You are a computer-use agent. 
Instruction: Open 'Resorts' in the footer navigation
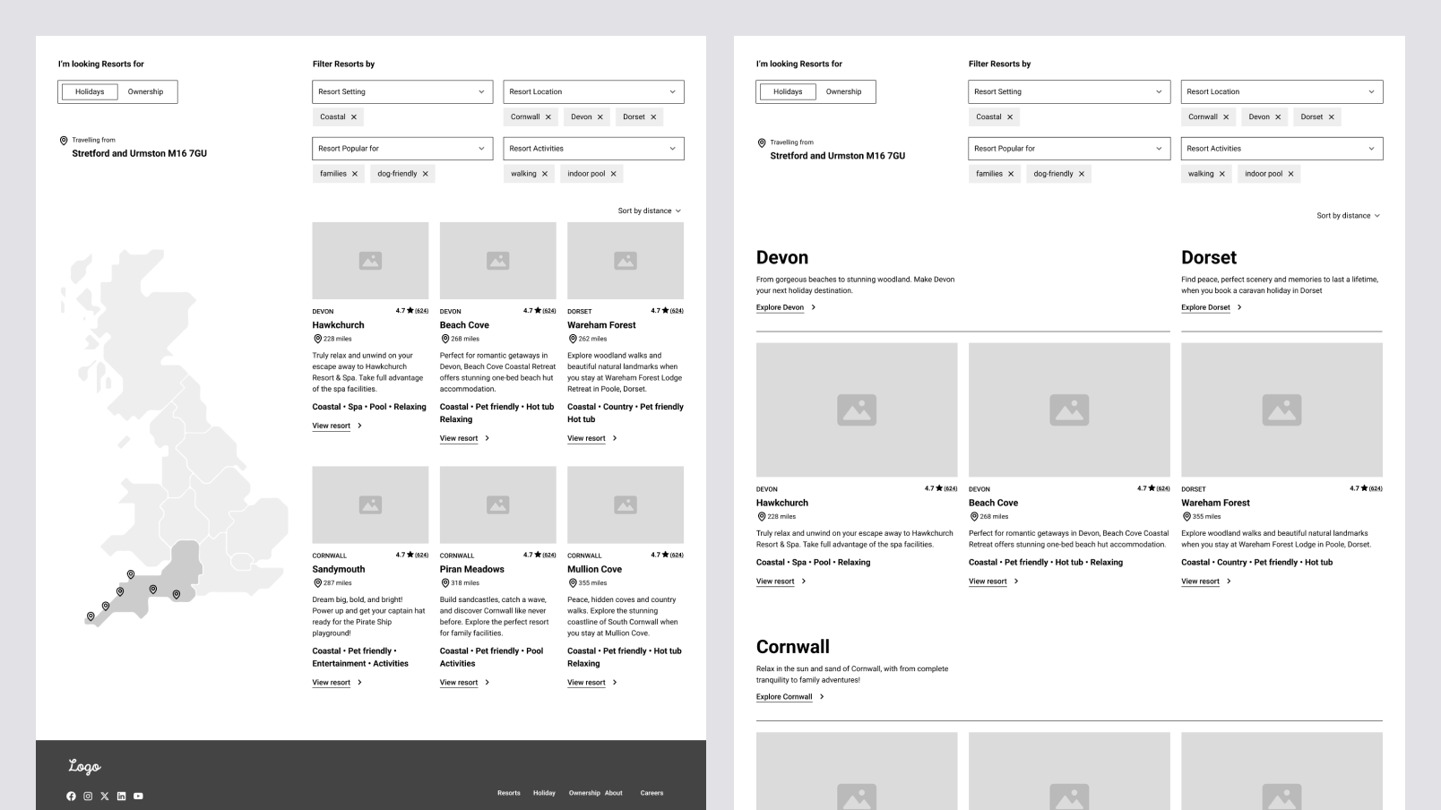tap(508, 793)
